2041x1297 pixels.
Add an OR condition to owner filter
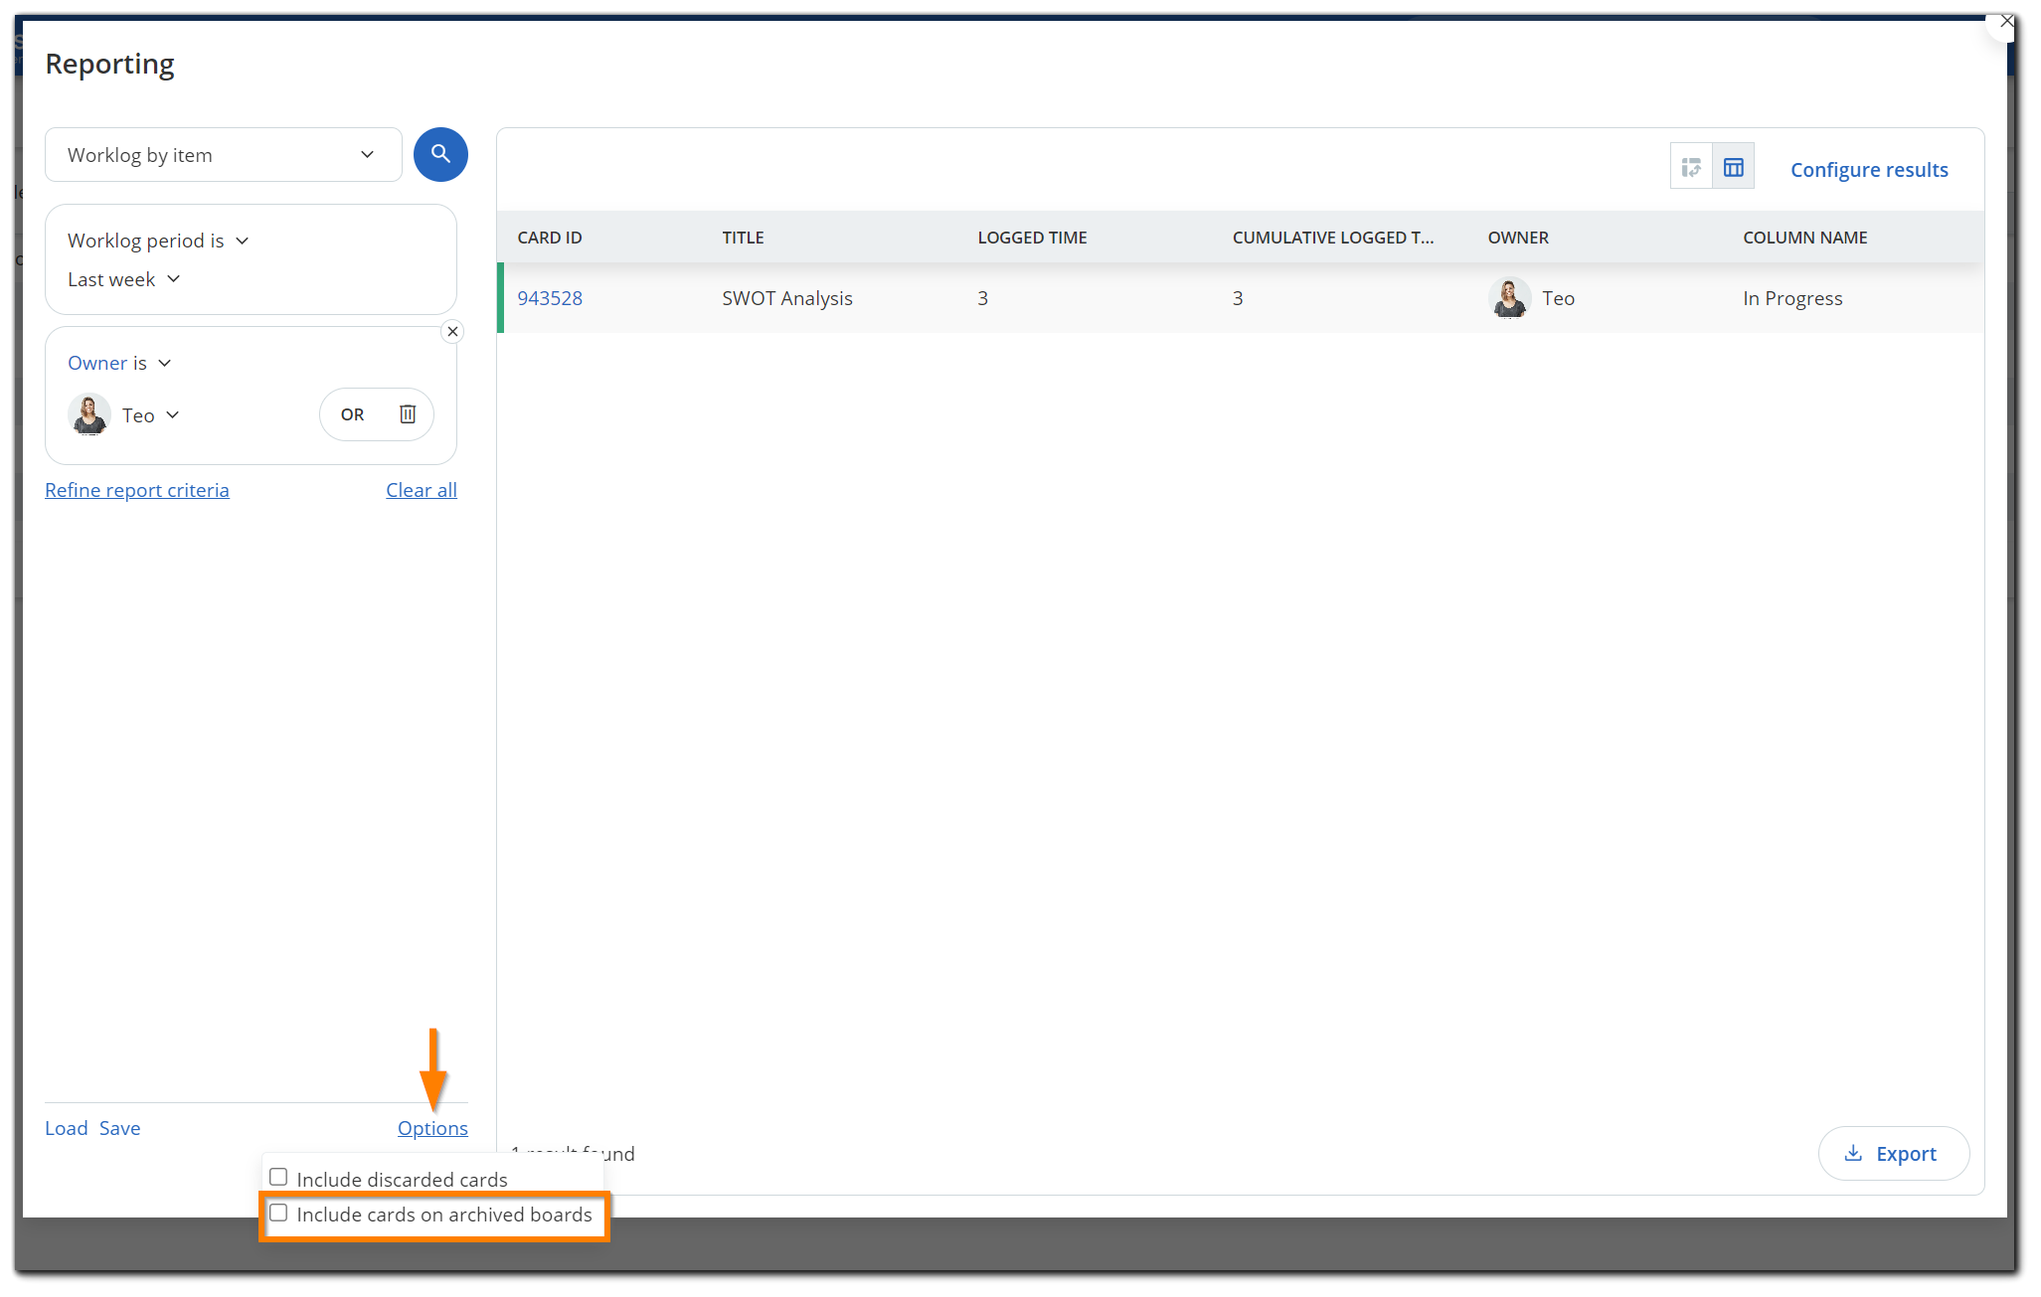(x=352, y=414)
